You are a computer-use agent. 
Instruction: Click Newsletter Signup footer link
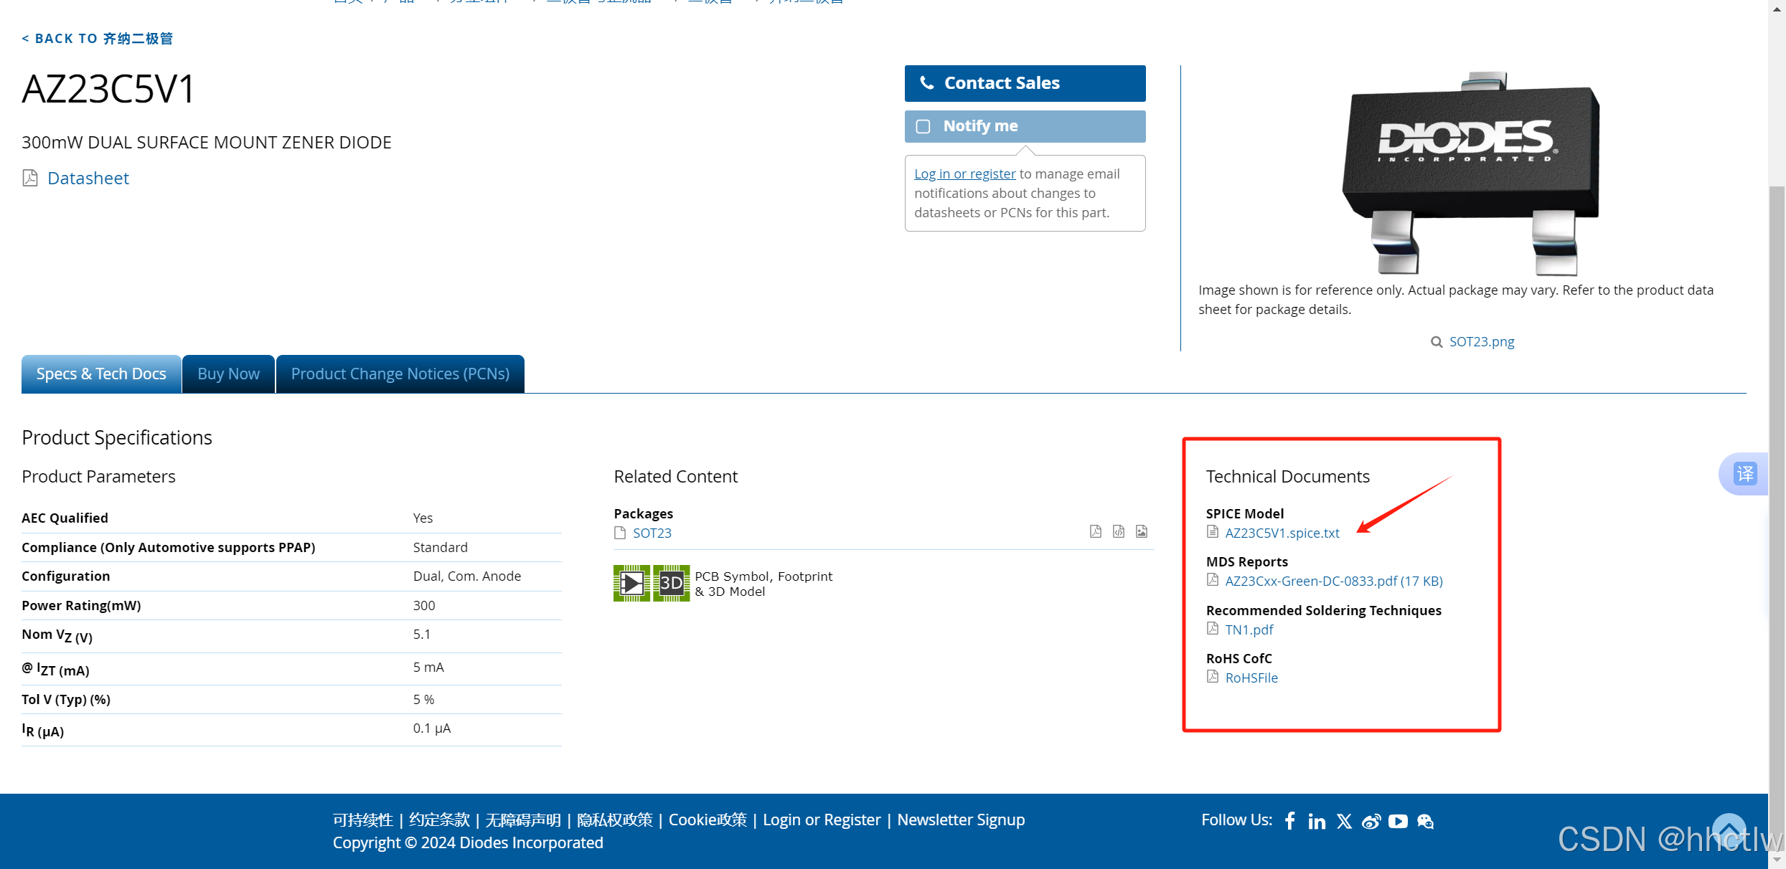click(x=961, y=820)
